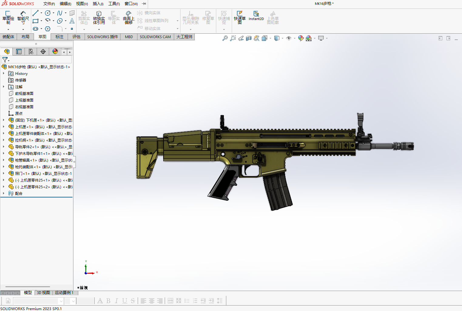The image size is (462, 311).
Task: Open the ConfigurationManager tab icon
Action: 31,52
